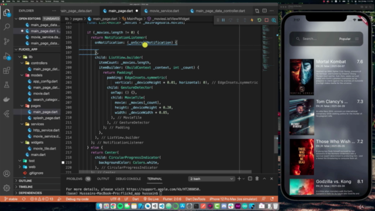The image size is (375, 211).
Task: Pause the debug session
Action: (223, 20)
